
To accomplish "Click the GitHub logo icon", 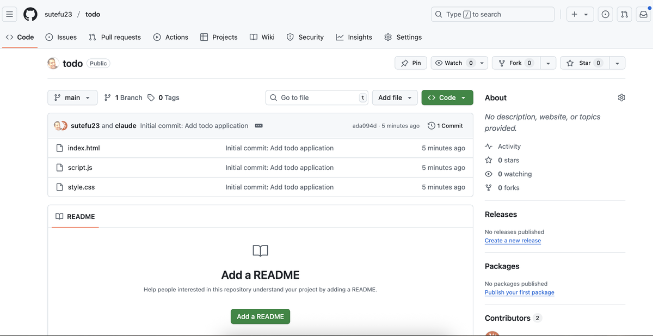I will click(30, 14).
